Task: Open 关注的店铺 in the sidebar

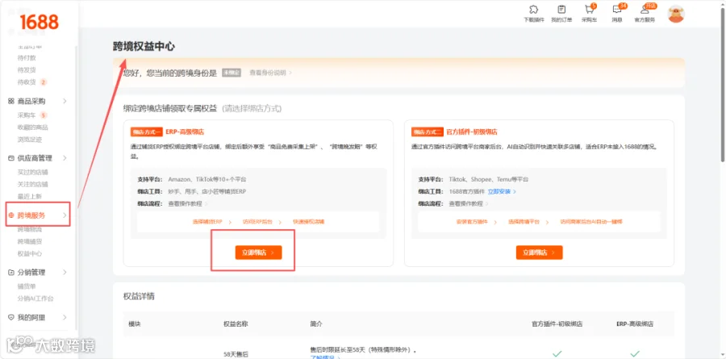Action: [x=32, y=185]
